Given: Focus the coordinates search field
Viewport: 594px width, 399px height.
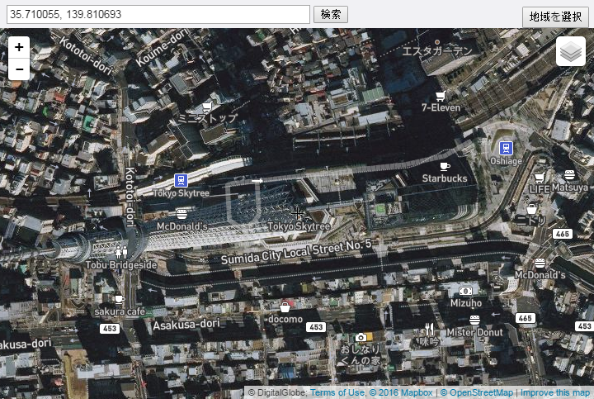Looking at the screenshot, I should (x=158, y=14).
